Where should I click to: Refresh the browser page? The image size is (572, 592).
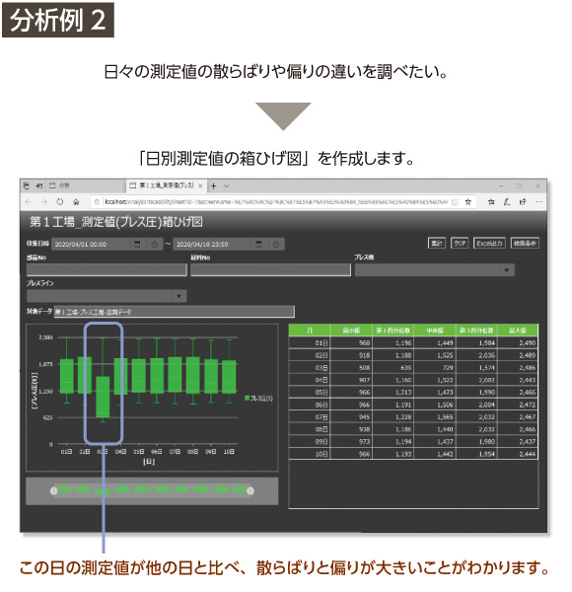pyautogui.click(x=59, y=202)
